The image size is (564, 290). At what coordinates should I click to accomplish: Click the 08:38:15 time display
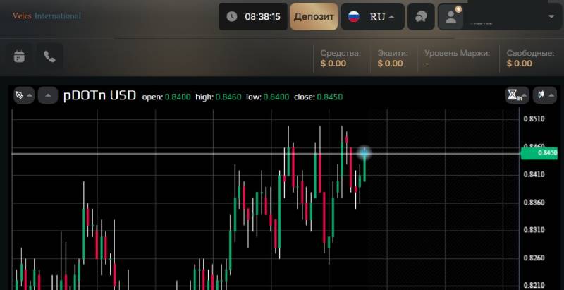point(262,16)
